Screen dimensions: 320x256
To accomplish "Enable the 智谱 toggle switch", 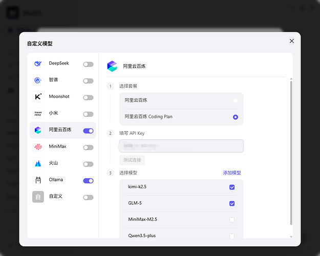I will tap(88, 81).
